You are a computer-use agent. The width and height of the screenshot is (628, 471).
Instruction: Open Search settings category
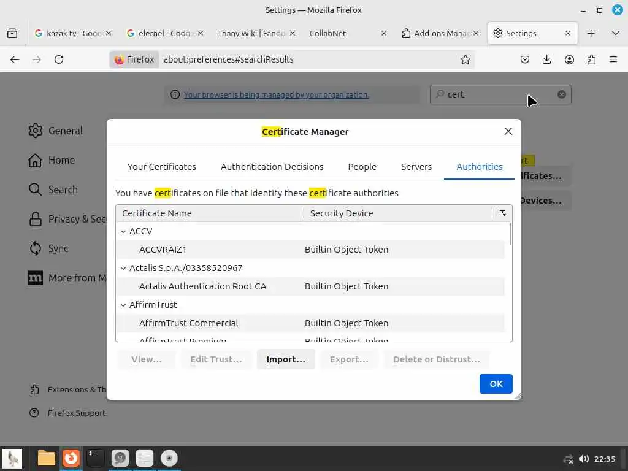click(x=53, y=190)
